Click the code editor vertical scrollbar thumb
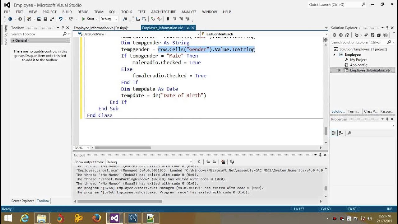 click(x=326, y=131)
